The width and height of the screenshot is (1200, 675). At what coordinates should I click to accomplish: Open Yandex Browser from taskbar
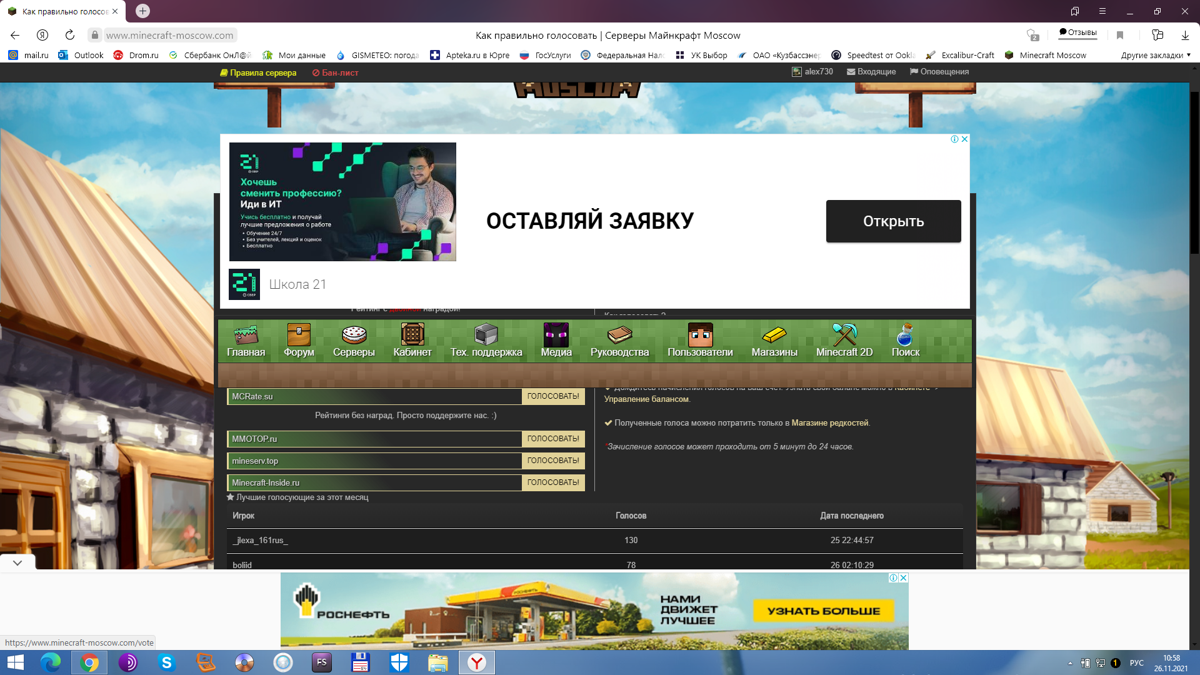[x=477, y=662]
